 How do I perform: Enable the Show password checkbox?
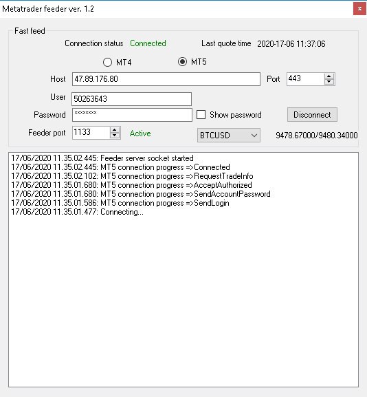pos(201,115)
